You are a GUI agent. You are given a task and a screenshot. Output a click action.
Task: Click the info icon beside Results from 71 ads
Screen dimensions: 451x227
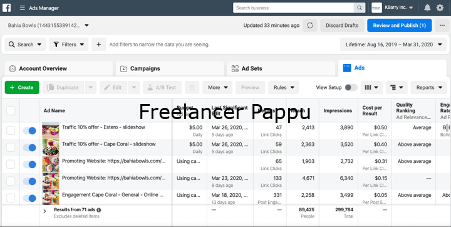pyautogui.click(x=99, y=210)
